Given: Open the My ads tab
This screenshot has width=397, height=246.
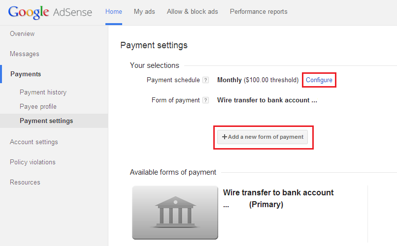Looking at the screenshot, I should click(144, 12).
